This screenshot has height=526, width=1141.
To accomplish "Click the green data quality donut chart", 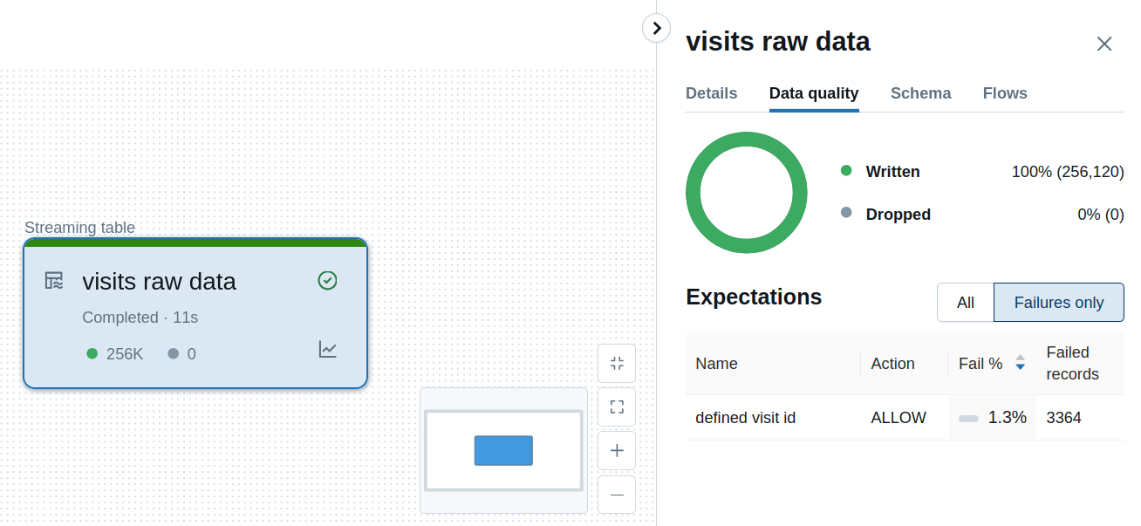I will pyautogui.click(x=746, y=193).
